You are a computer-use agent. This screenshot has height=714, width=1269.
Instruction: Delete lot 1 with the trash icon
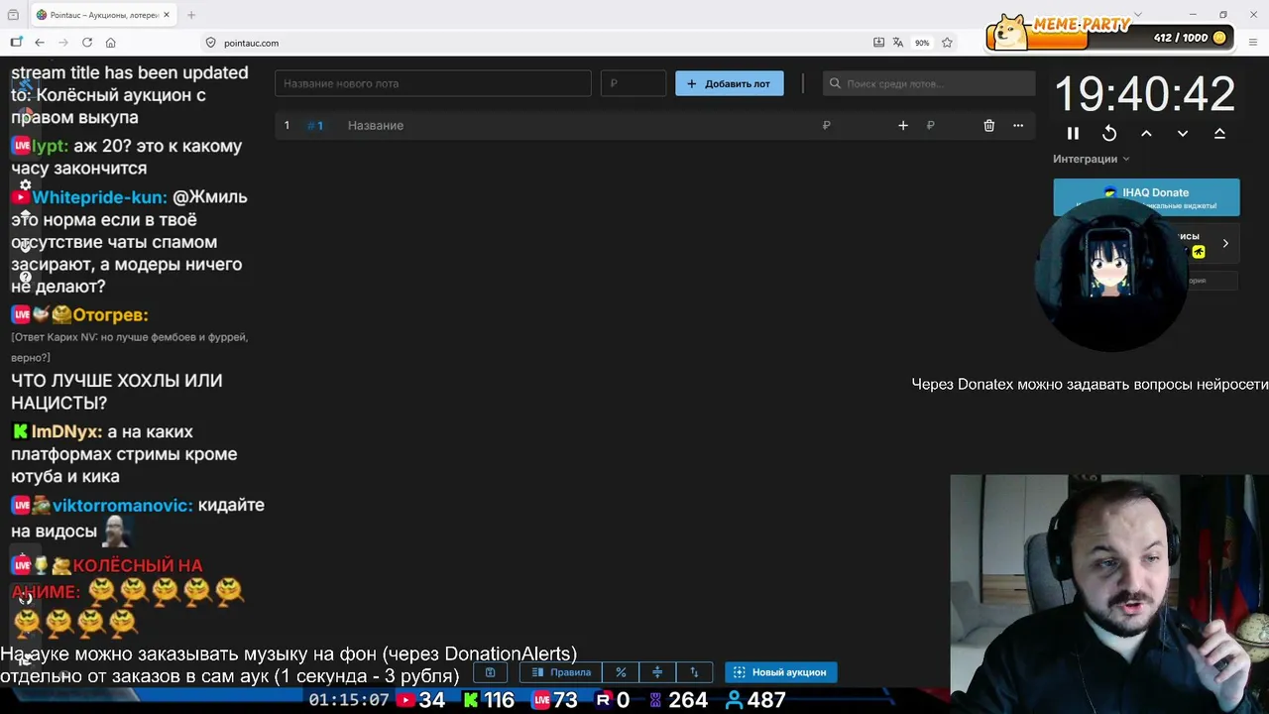pyautogui.click(x=989, y=125)
